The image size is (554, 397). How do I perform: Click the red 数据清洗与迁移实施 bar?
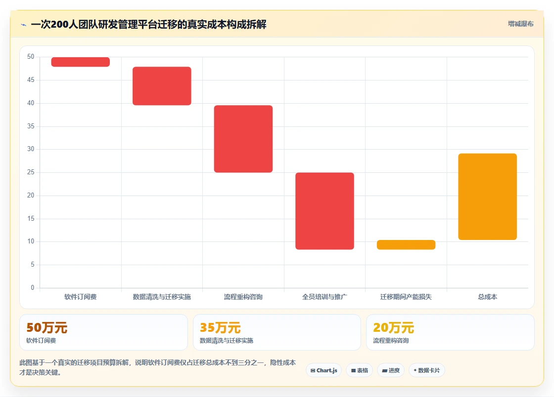[x=162, y=86]
